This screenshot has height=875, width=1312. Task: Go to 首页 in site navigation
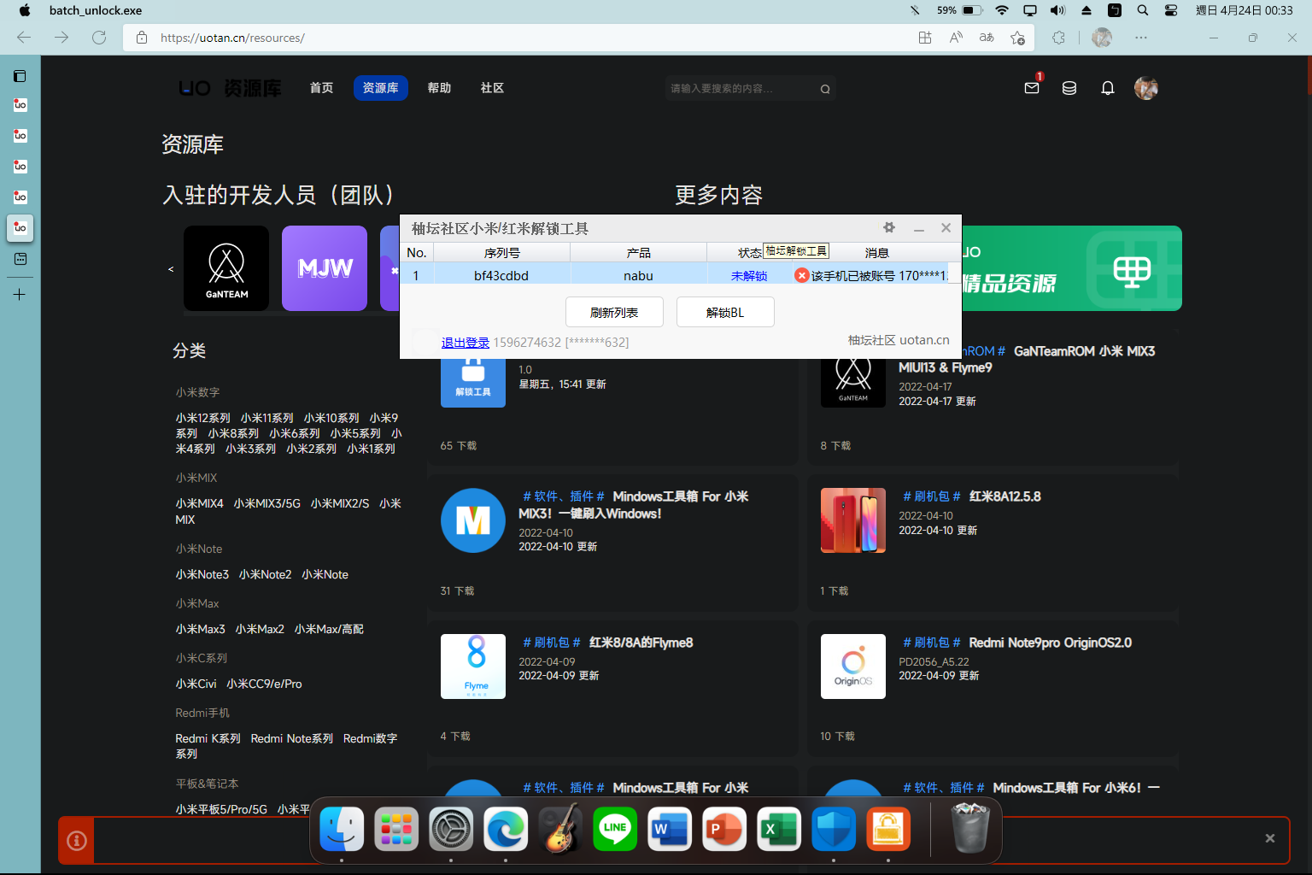[321, 88]
